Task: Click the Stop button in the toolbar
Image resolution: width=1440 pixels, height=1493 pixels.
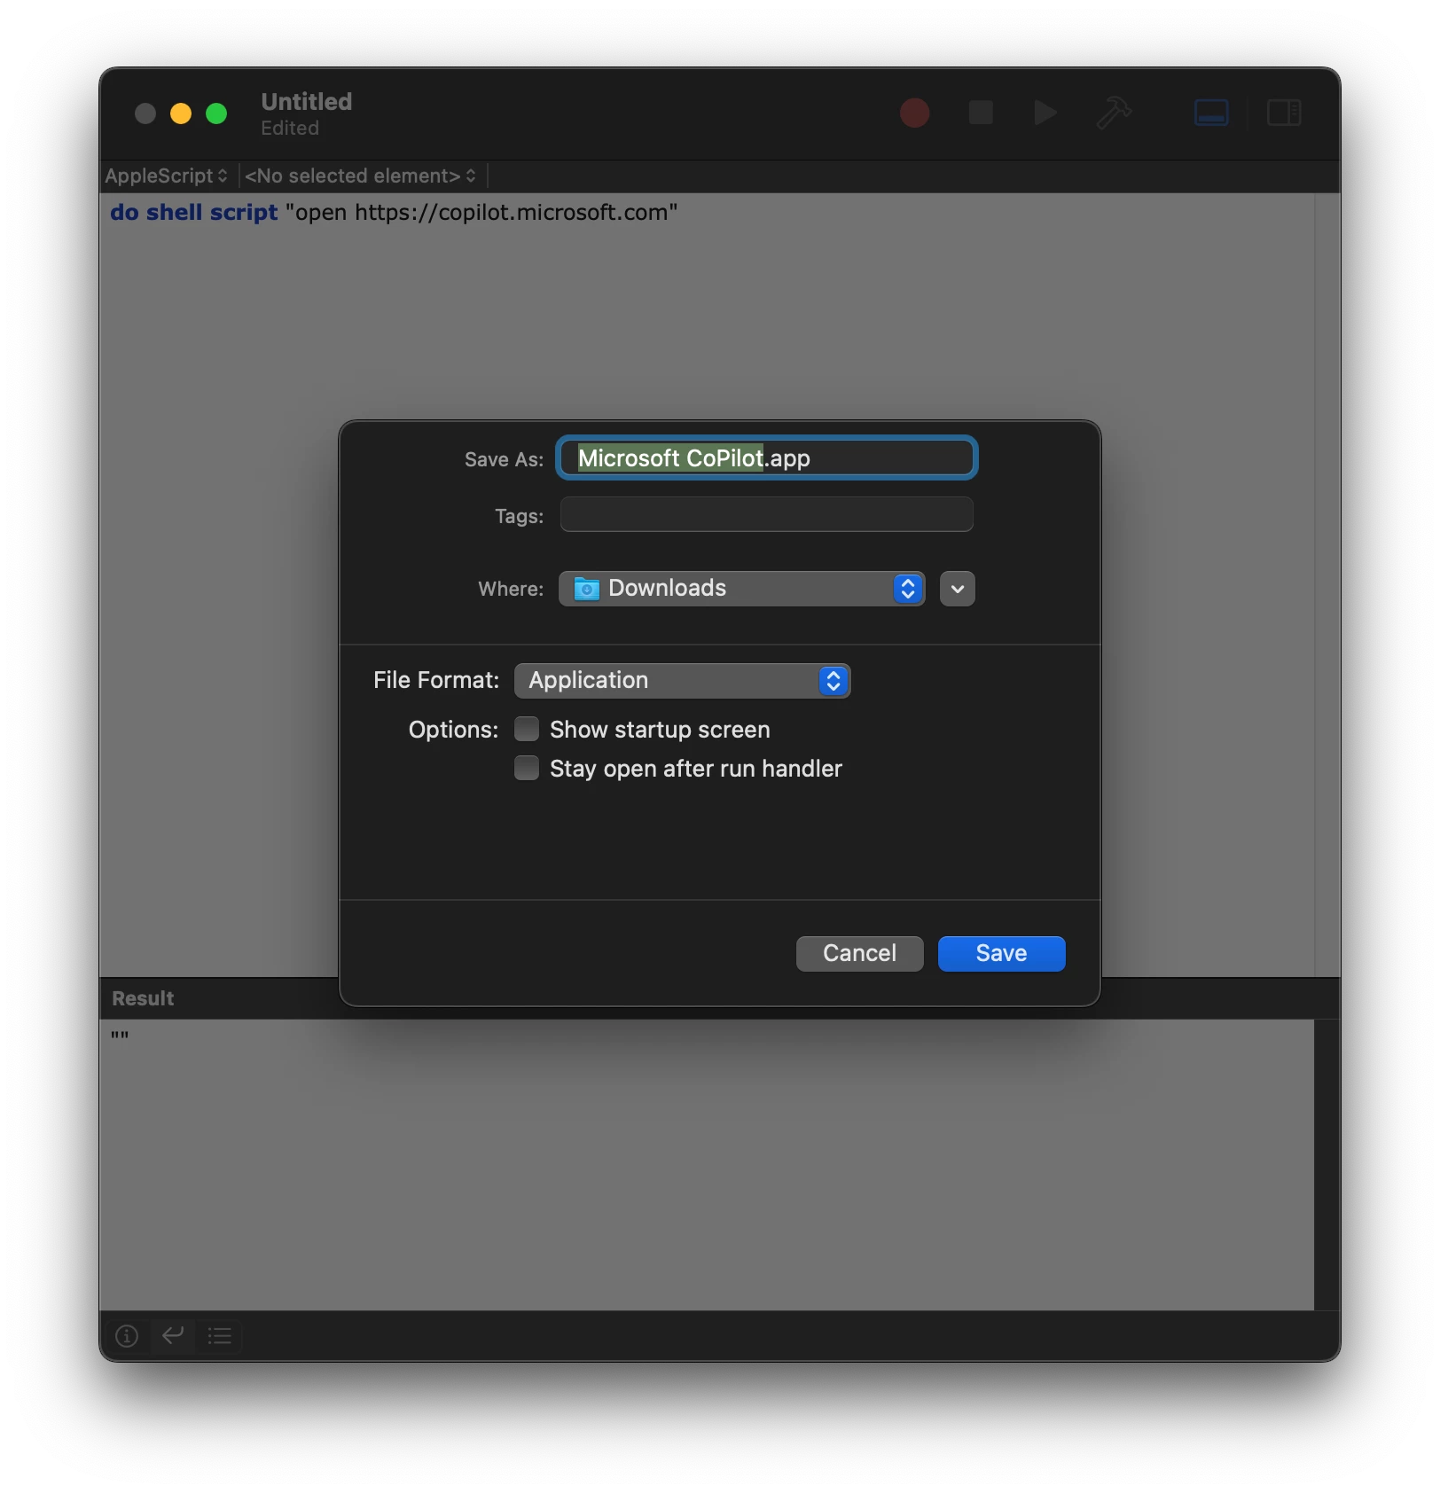Action: point(980,113)
